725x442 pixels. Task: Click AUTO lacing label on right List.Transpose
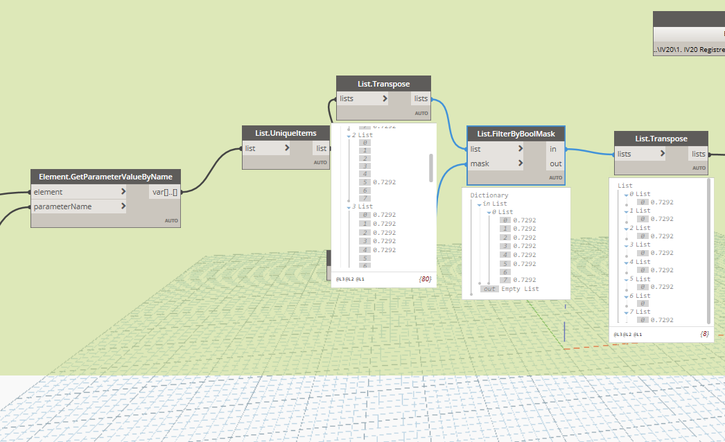pyautogui.click(x=699, y=168)
